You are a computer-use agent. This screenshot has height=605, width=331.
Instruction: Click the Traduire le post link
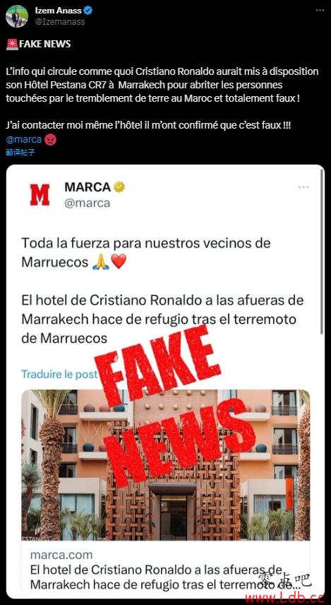tap(59, 374)
